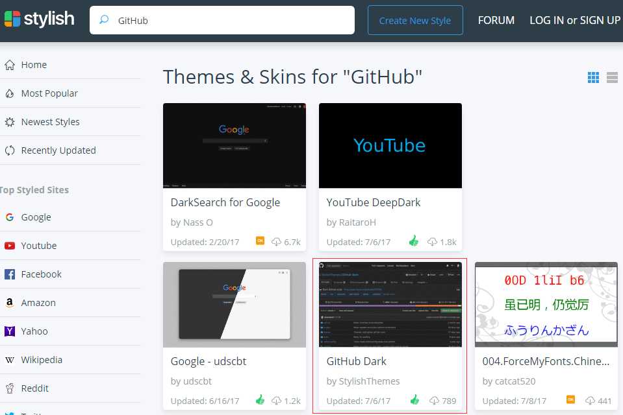Screen dimensions: 623x415
Task: Click the Facebook f icon
Action: pos(10,274)
